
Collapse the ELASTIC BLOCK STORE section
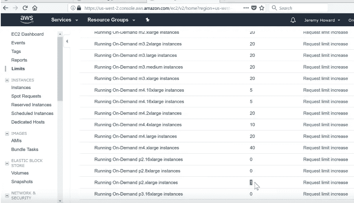[7, 163]
